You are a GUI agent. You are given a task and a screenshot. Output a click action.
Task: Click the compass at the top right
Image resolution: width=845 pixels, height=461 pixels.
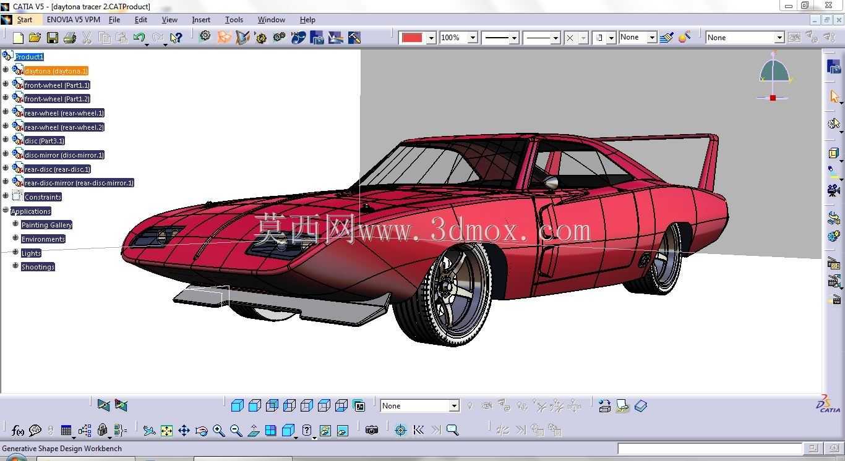coord(774,76)
